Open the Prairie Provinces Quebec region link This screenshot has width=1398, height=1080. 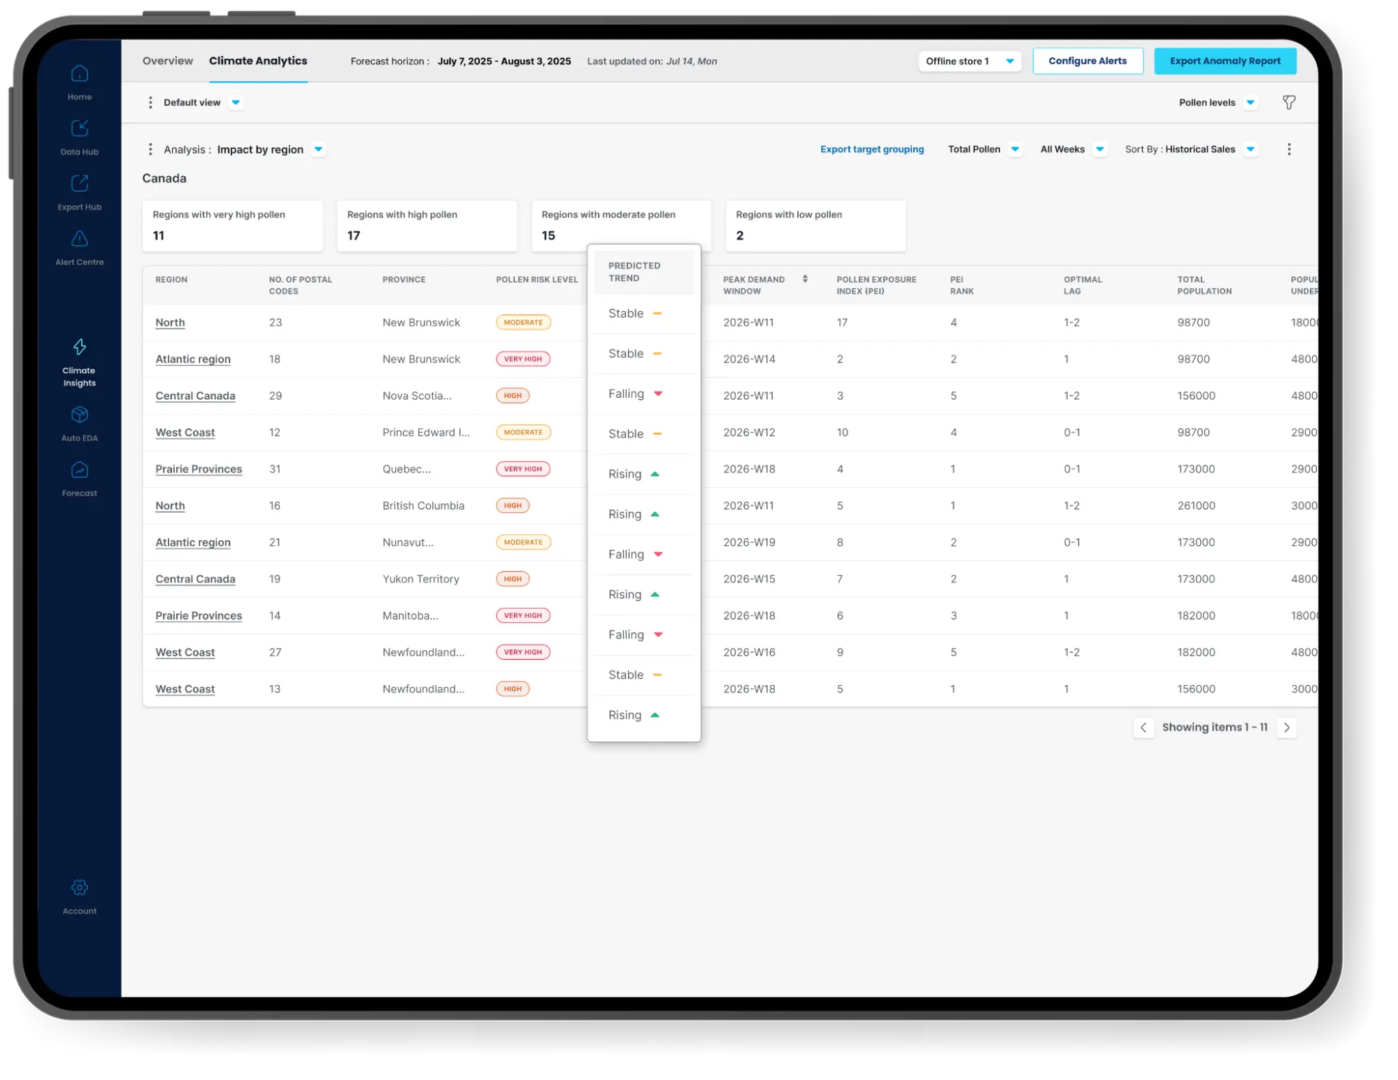[199, 469]
